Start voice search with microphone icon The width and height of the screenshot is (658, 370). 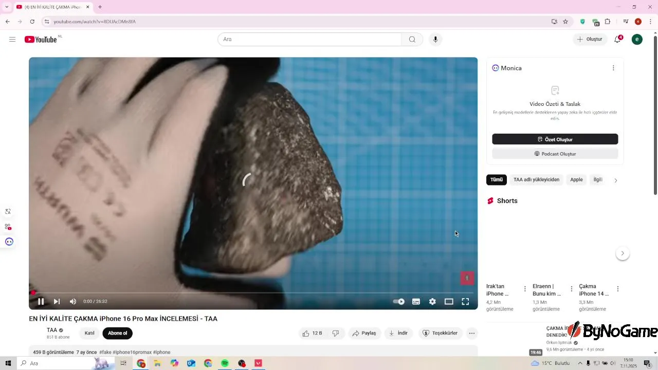coord(435,40)
